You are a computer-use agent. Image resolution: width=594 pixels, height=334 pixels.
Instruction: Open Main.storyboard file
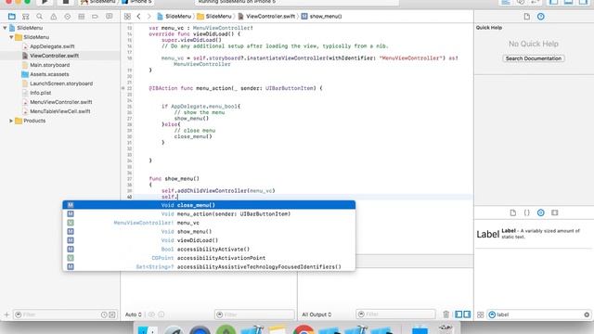click(x=49, y=65)
